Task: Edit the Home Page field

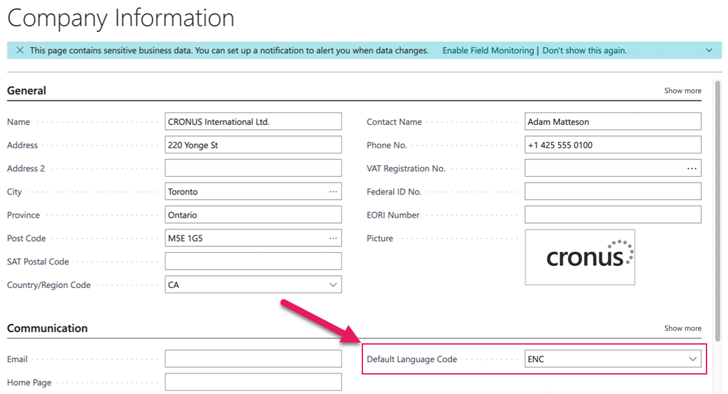Action: (x=253, y=382)
